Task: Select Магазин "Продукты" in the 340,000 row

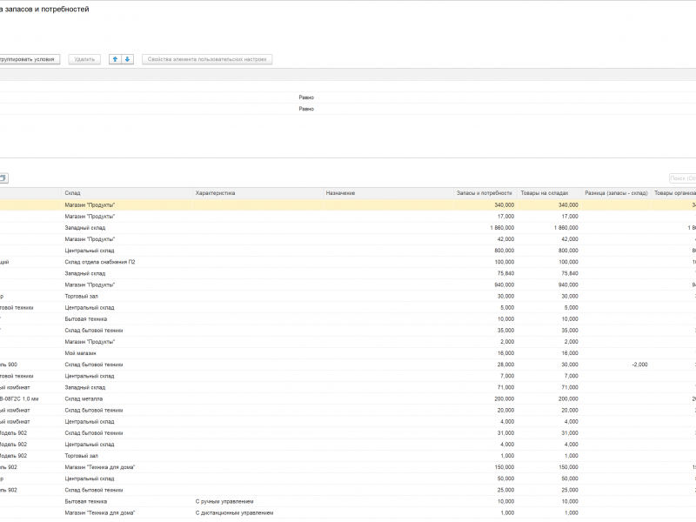Action: click(x=90, y=205)
